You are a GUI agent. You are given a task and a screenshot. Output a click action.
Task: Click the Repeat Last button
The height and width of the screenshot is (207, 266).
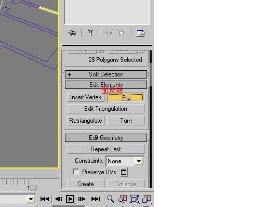(105, 149)
